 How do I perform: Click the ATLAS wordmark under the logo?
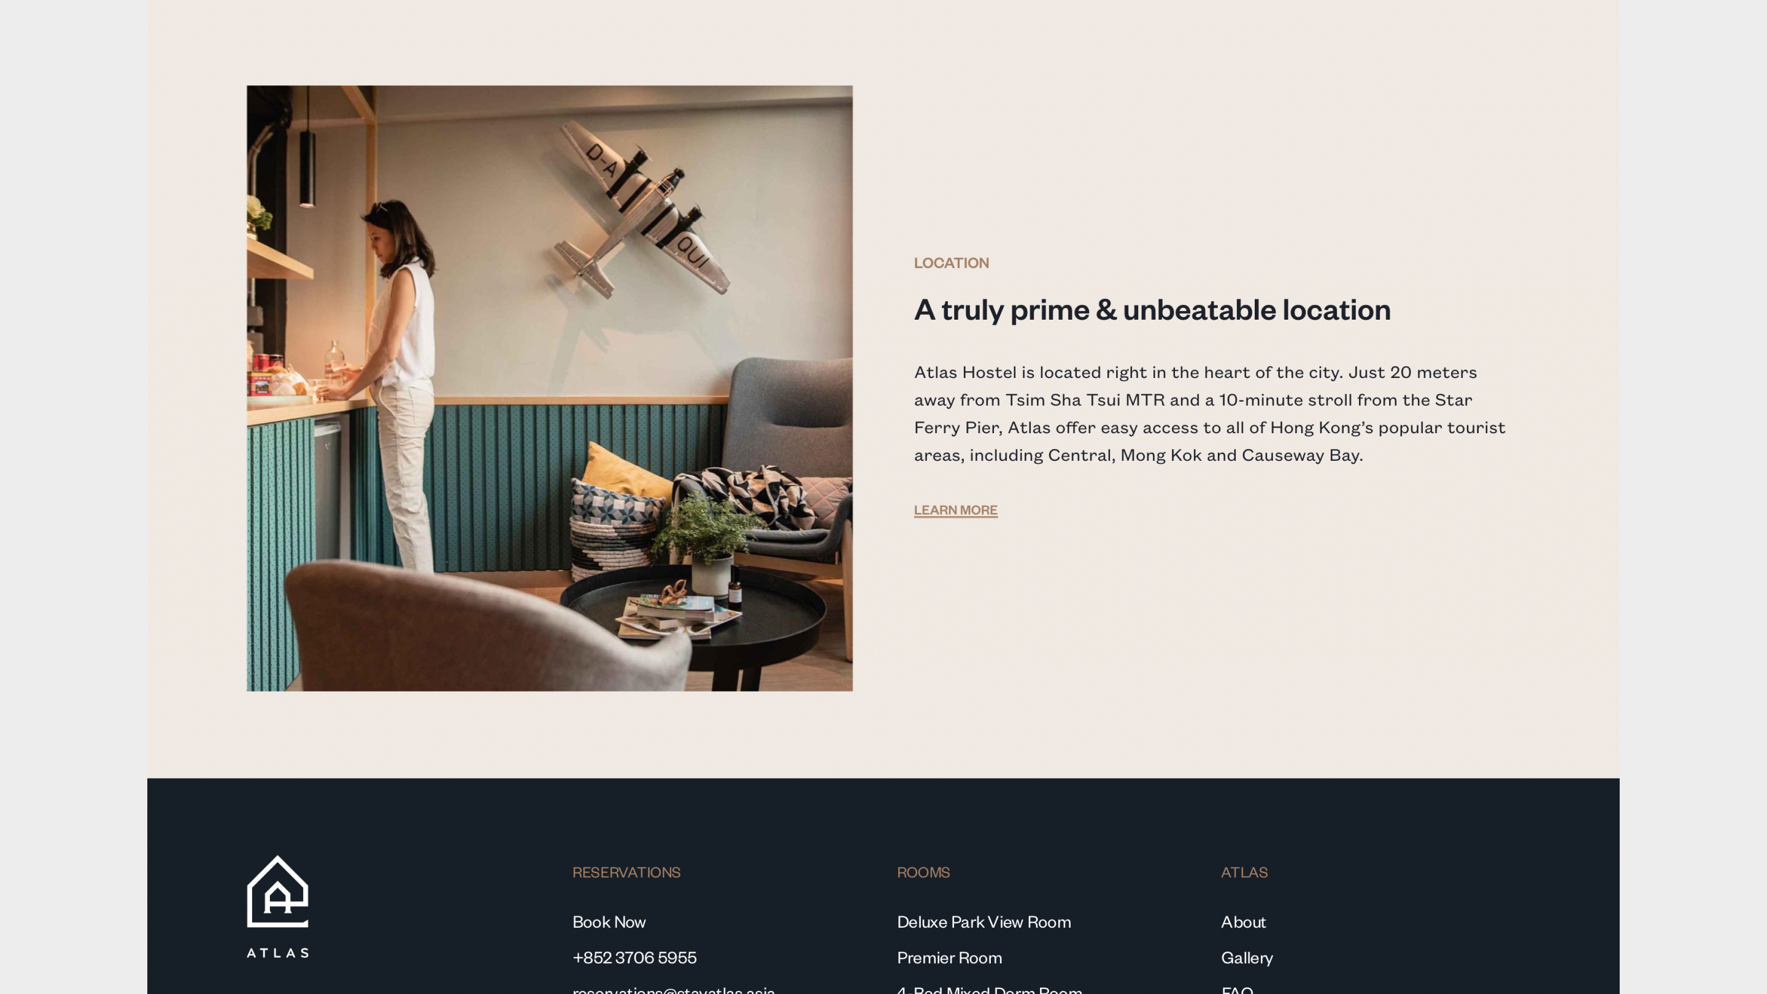[278, 952]
